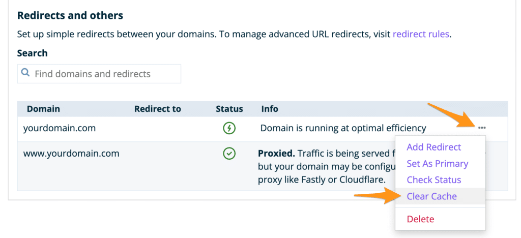Click the Info column header
Screen dimensions: 521x238
[x=270, y=109]
